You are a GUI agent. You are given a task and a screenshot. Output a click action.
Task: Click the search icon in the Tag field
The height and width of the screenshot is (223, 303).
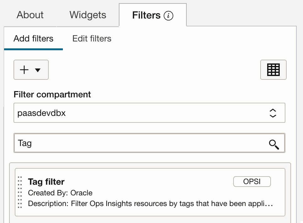[x=274, y=145]
